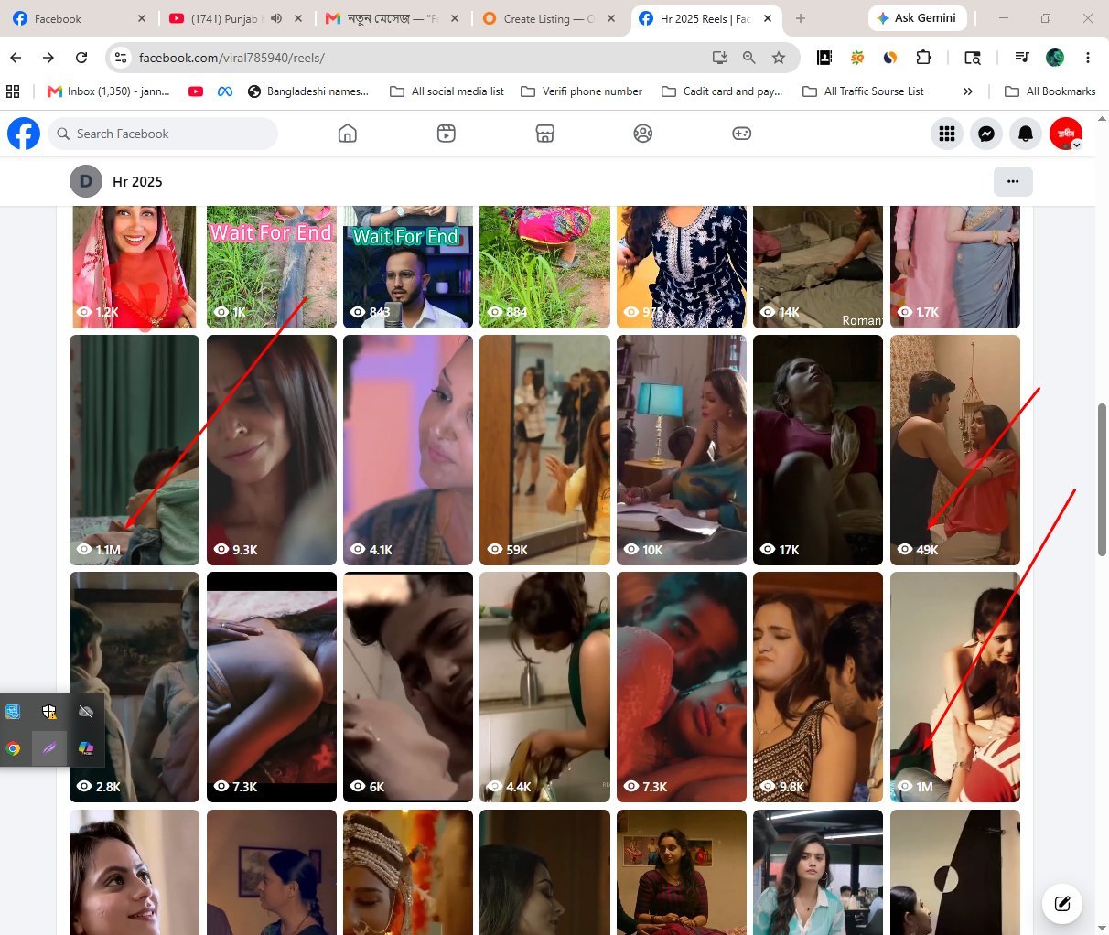Open the Chrome profile avatar
Image resolution: width=1109 pixels, height=935 pixels.
pyautogui.click(x=1055, y=58)
